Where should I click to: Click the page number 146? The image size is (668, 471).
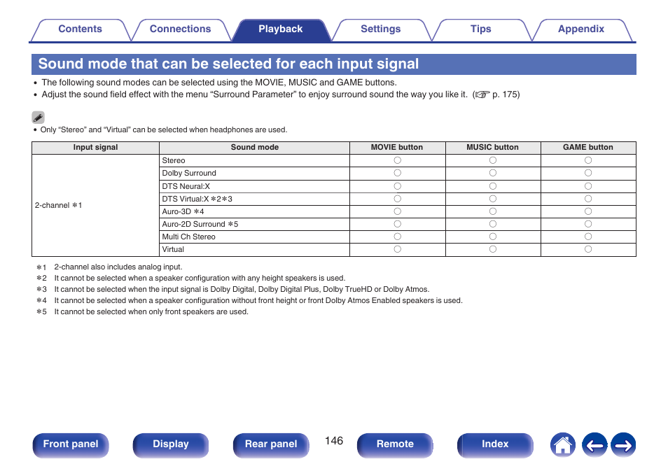point(334,441)
